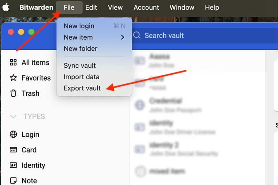Click the Credential item's globe icon
Viewport: 278px width, 185px height.
click(x=140, y=105)
